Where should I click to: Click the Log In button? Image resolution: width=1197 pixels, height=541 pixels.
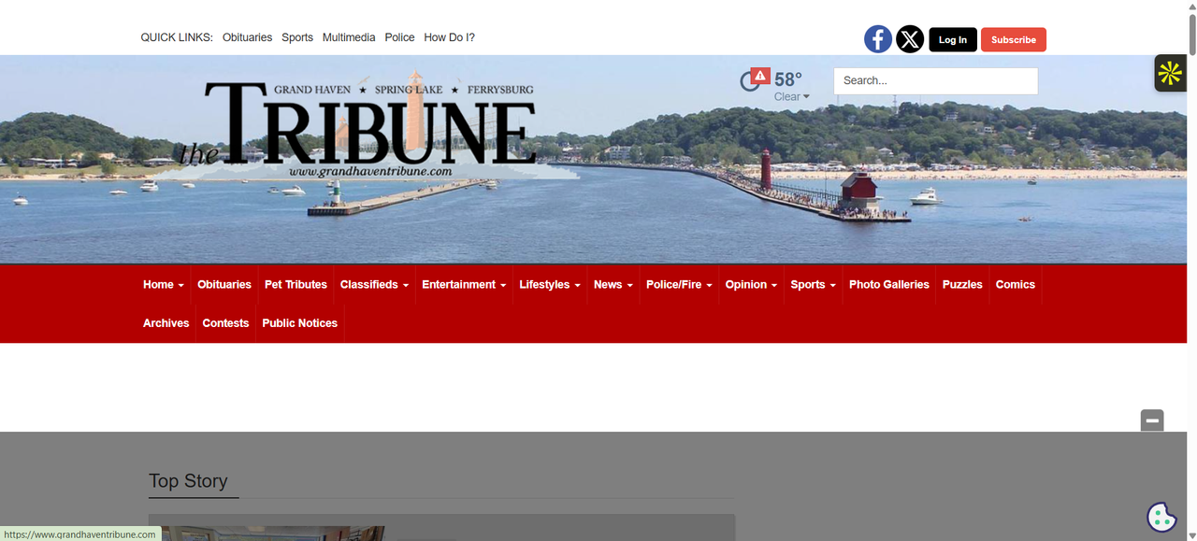953,39
